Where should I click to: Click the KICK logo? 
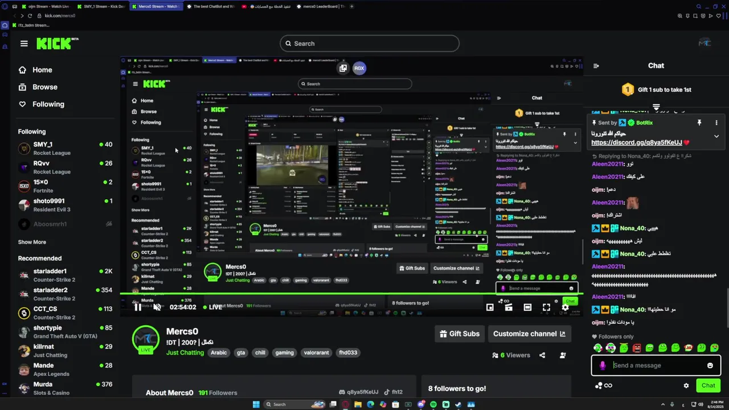coord(57,43)
